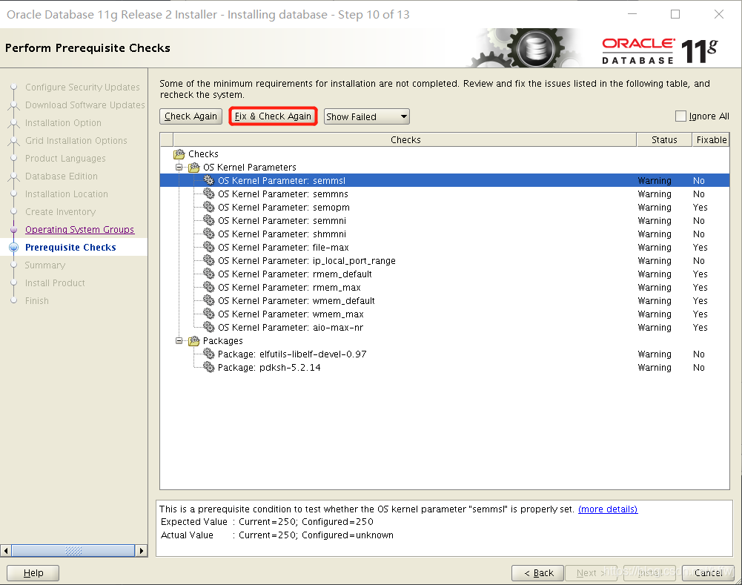The image size is (742, 585).
Task: Select the row OS Kernel Parameter: file-max
Action: [x=445, y=247]
